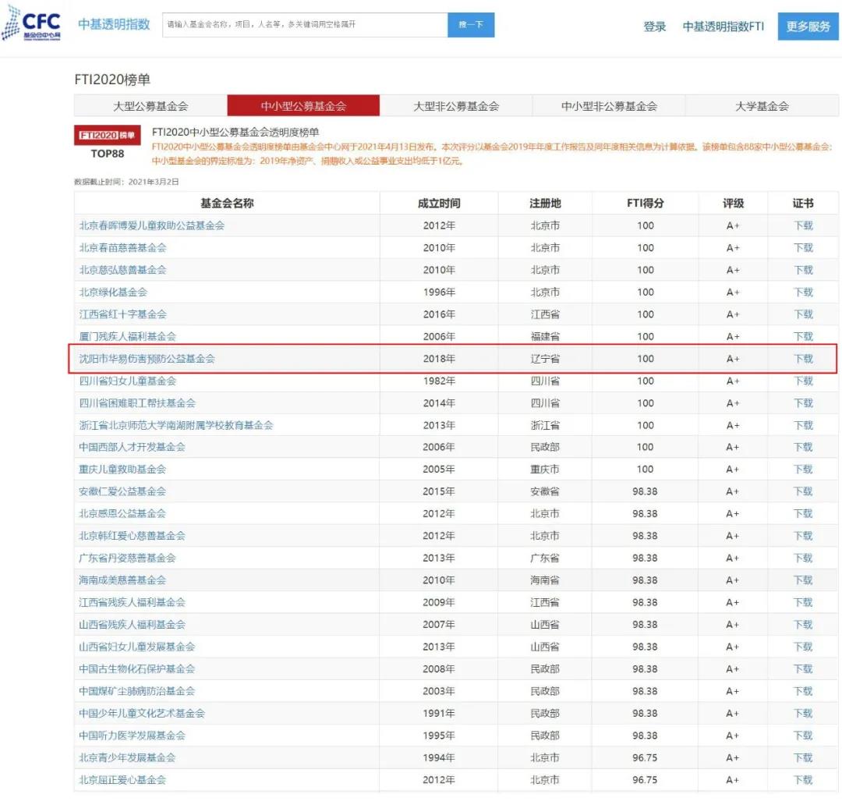842x801 pixels.
Task: Open the 登录 login link
Action: pos(655,27)
